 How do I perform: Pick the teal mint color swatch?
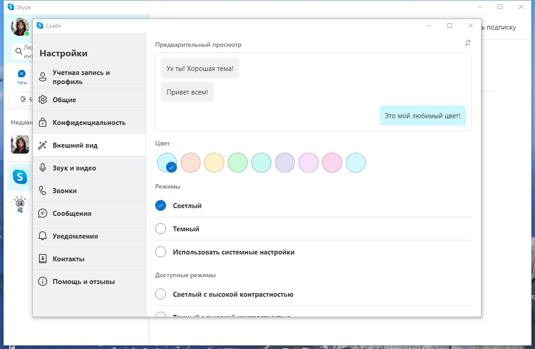(261, 162)
